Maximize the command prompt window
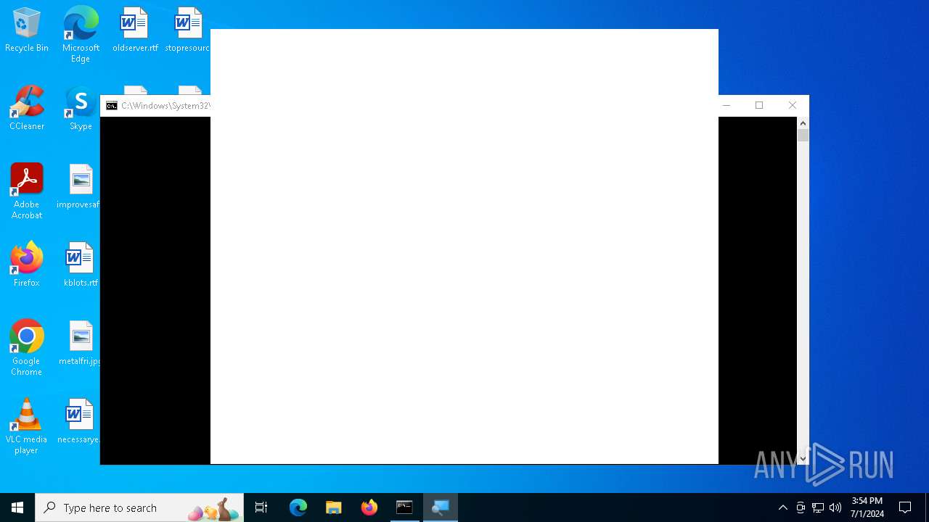The width and height of the screenshot is (929, 522). (759, 106)
